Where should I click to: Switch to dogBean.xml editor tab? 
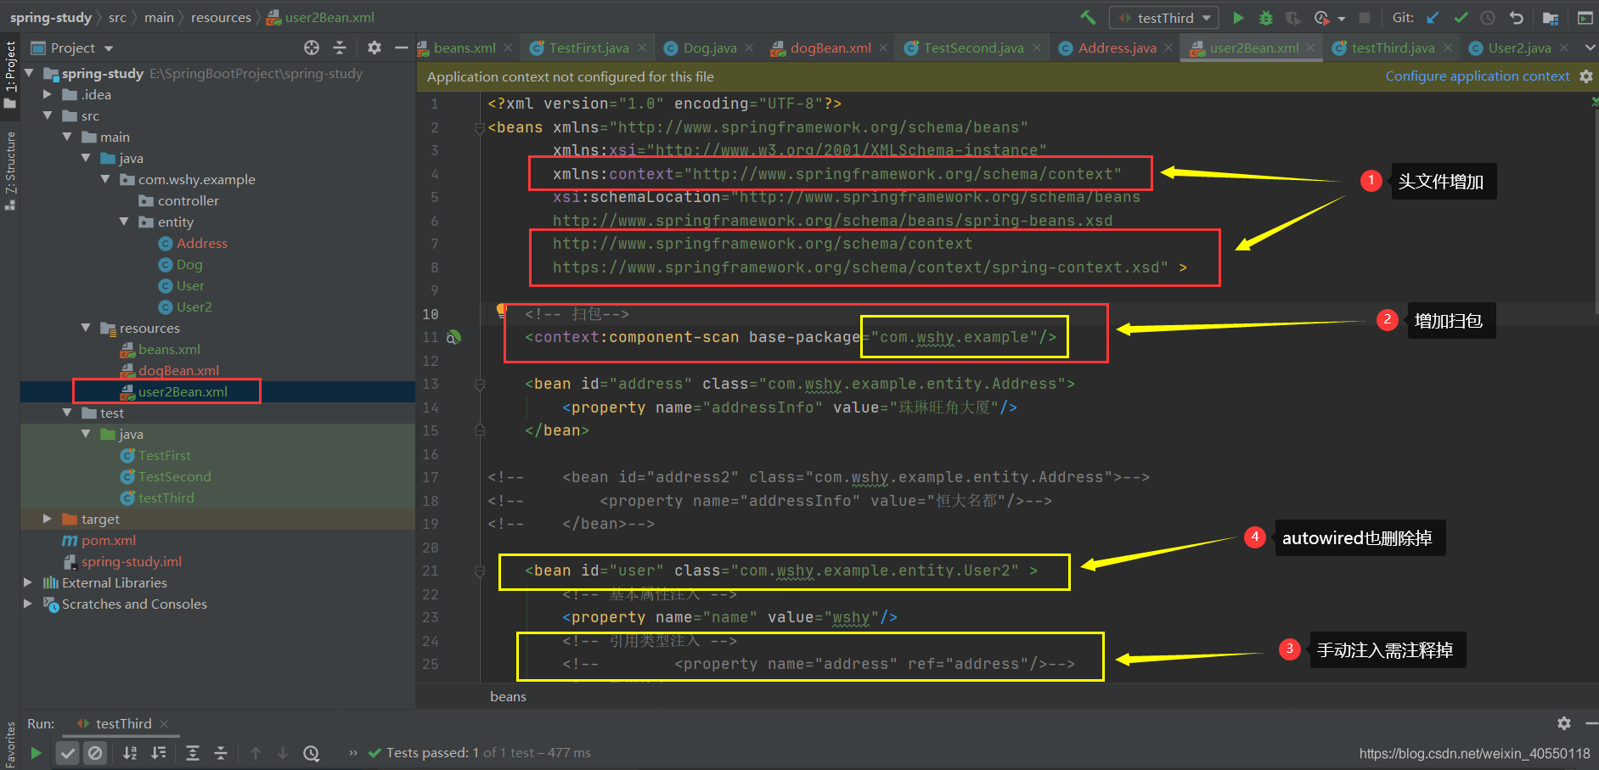tap(830, 48)
